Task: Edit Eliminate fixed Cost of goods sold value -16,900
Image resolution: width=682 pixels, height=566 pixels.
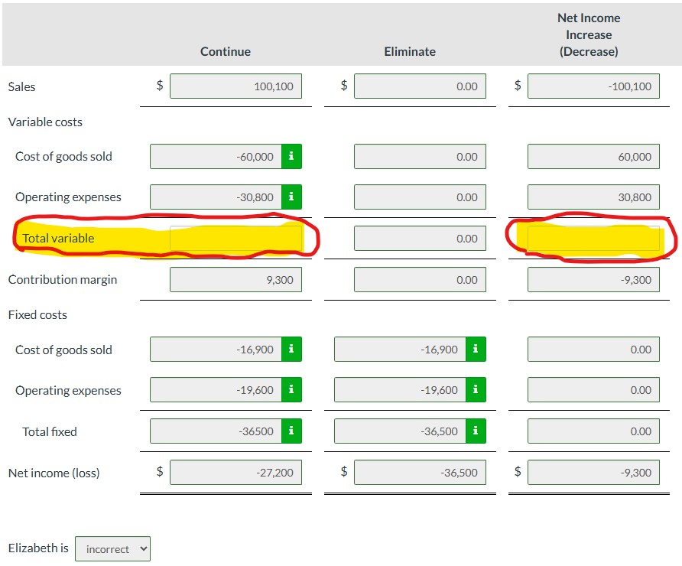Action: click(x=400, y=349)
